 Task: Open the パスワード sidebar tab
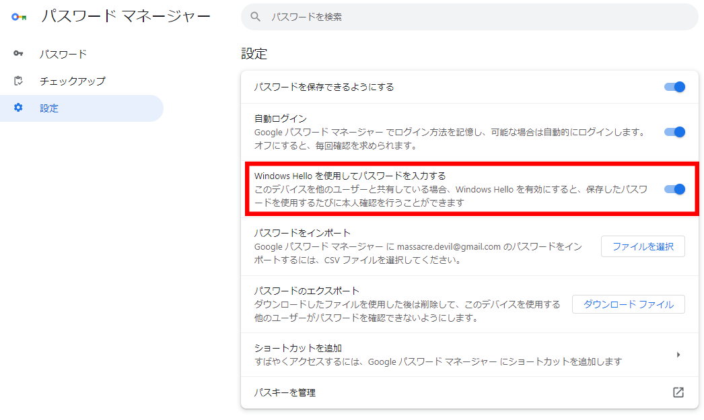[63, 54]
